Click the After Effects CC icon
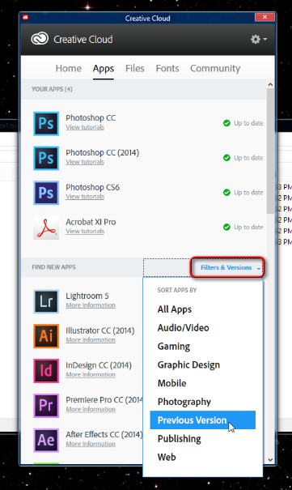 (x=46, y=440)
